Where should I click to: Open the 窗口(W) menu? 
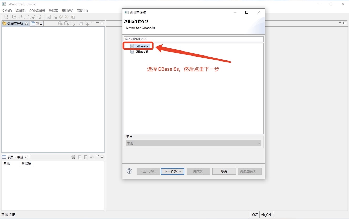(x=68, y=11)
